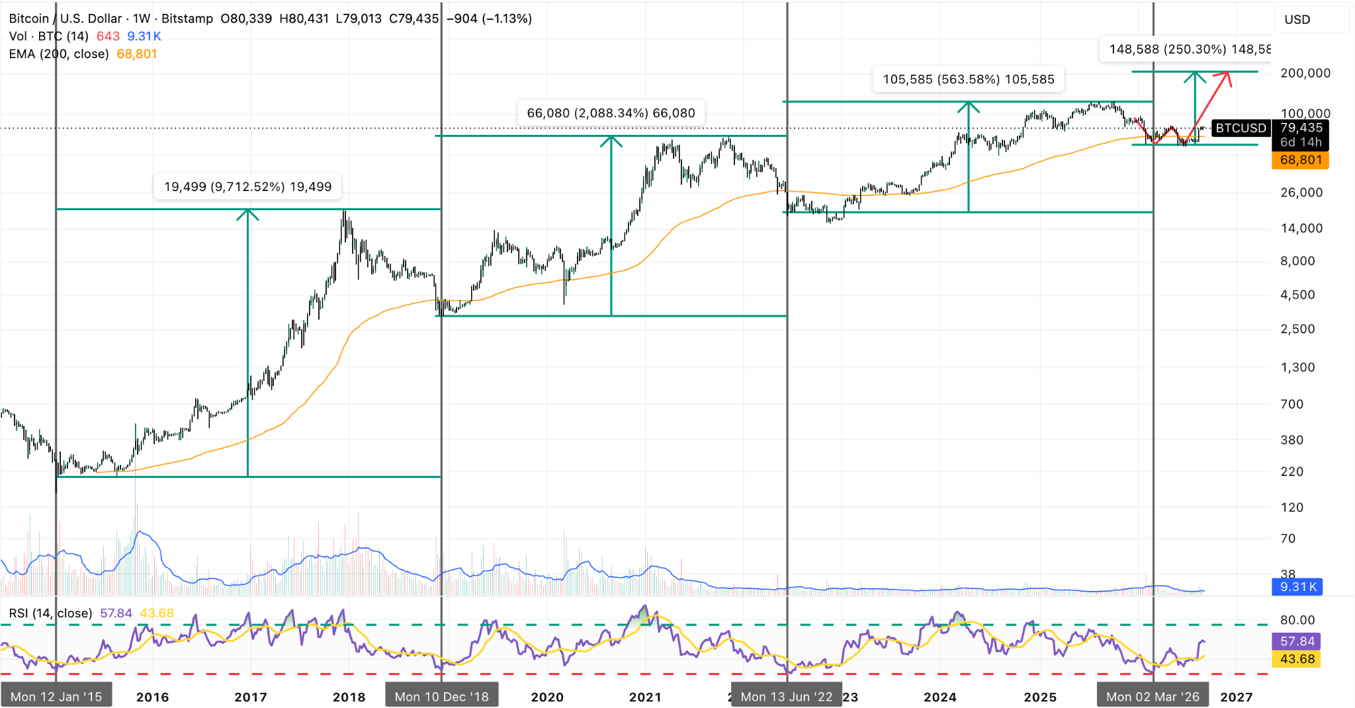Image resolution: width=1355 pixels, height=708 pixels.
Task: Click the RSI (14, close) indicator legend
Action: (x=50, y=613)
